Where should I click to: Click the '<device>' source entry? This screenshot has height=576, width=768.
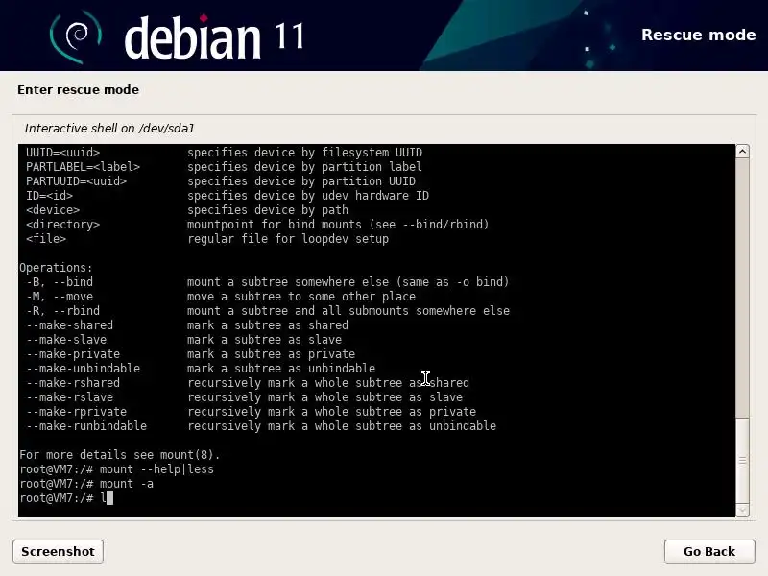tap(53, 210)
